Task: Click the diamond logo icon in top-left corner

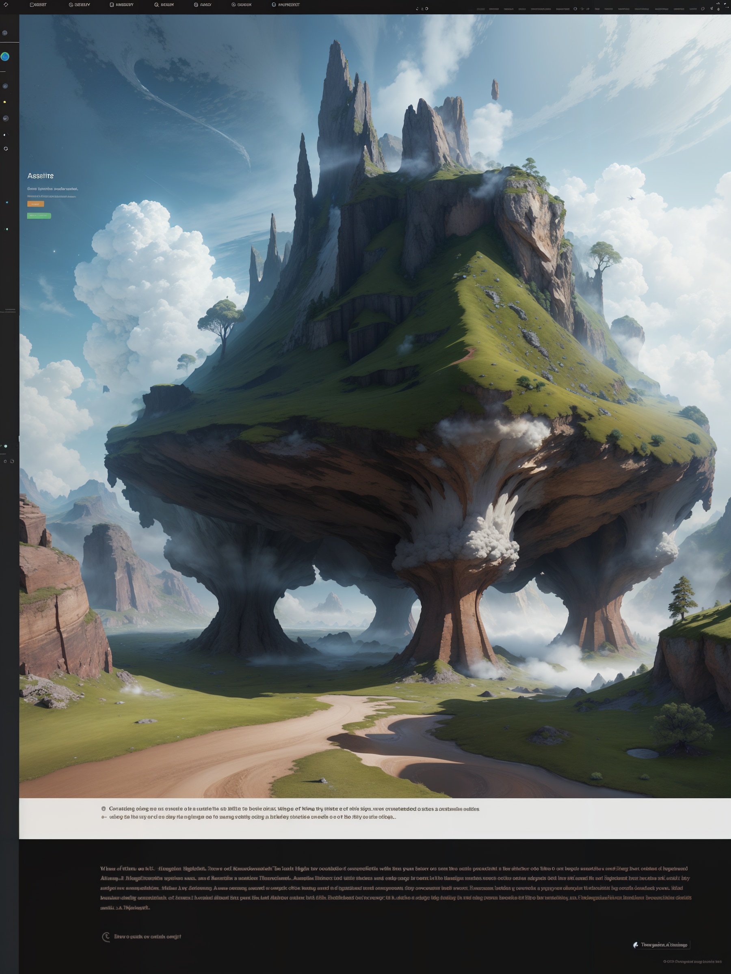Action: 6,4
